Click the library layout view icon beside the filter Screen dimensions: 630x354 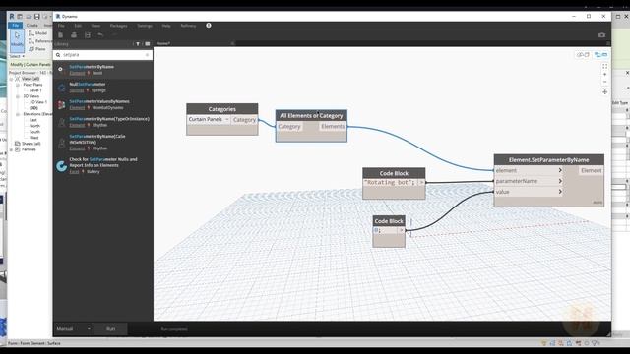(148, 43)
